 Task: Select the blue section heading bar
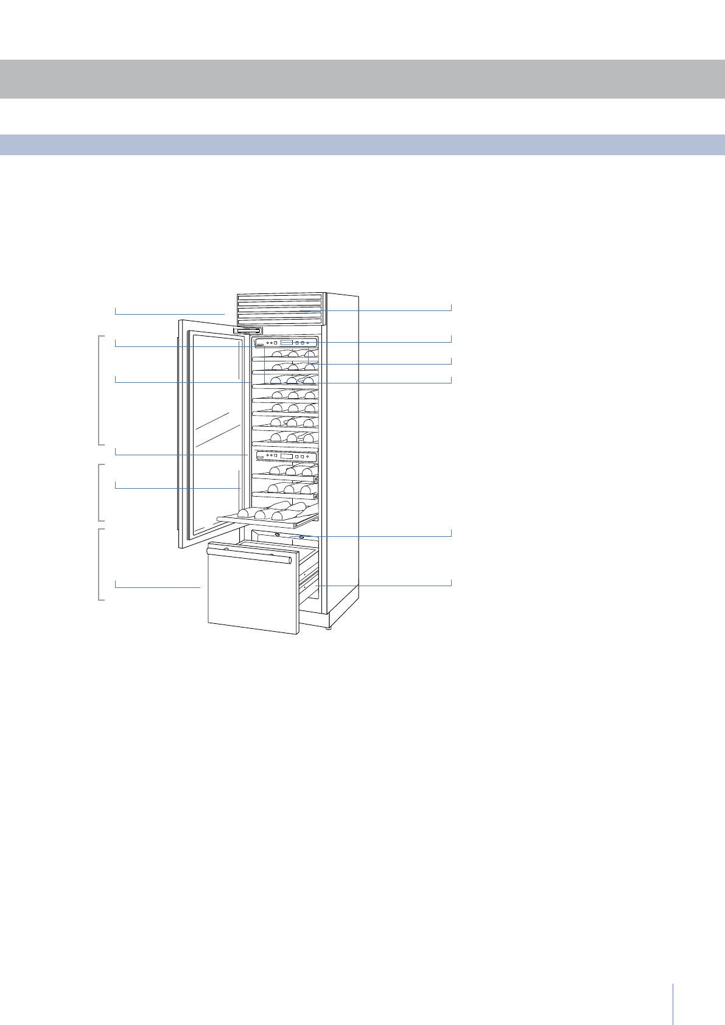coord(362,145)
